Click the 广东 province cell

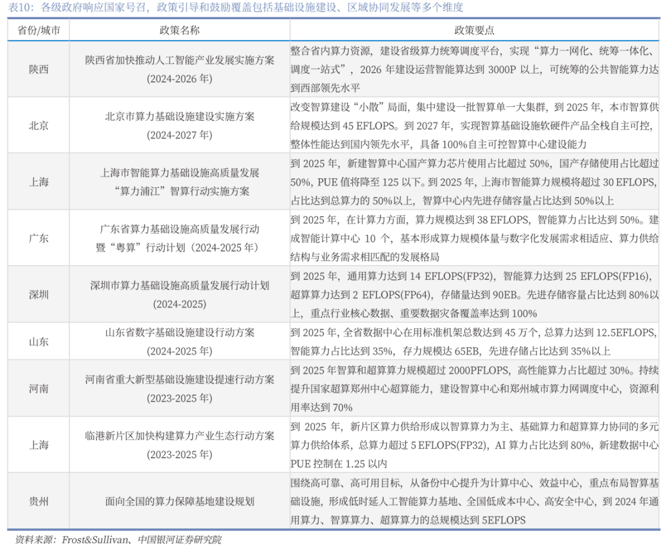coord(39,238)
